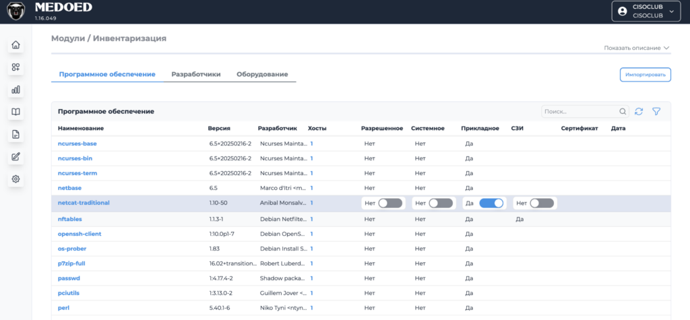The height and width of the screenshot is (320, 690).
Task: Click СЗИ column header
Action: tap(517, 129)
